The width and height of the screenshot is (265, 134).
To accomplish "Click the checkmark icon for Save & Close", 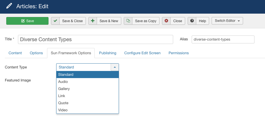I will click(55, 21).
